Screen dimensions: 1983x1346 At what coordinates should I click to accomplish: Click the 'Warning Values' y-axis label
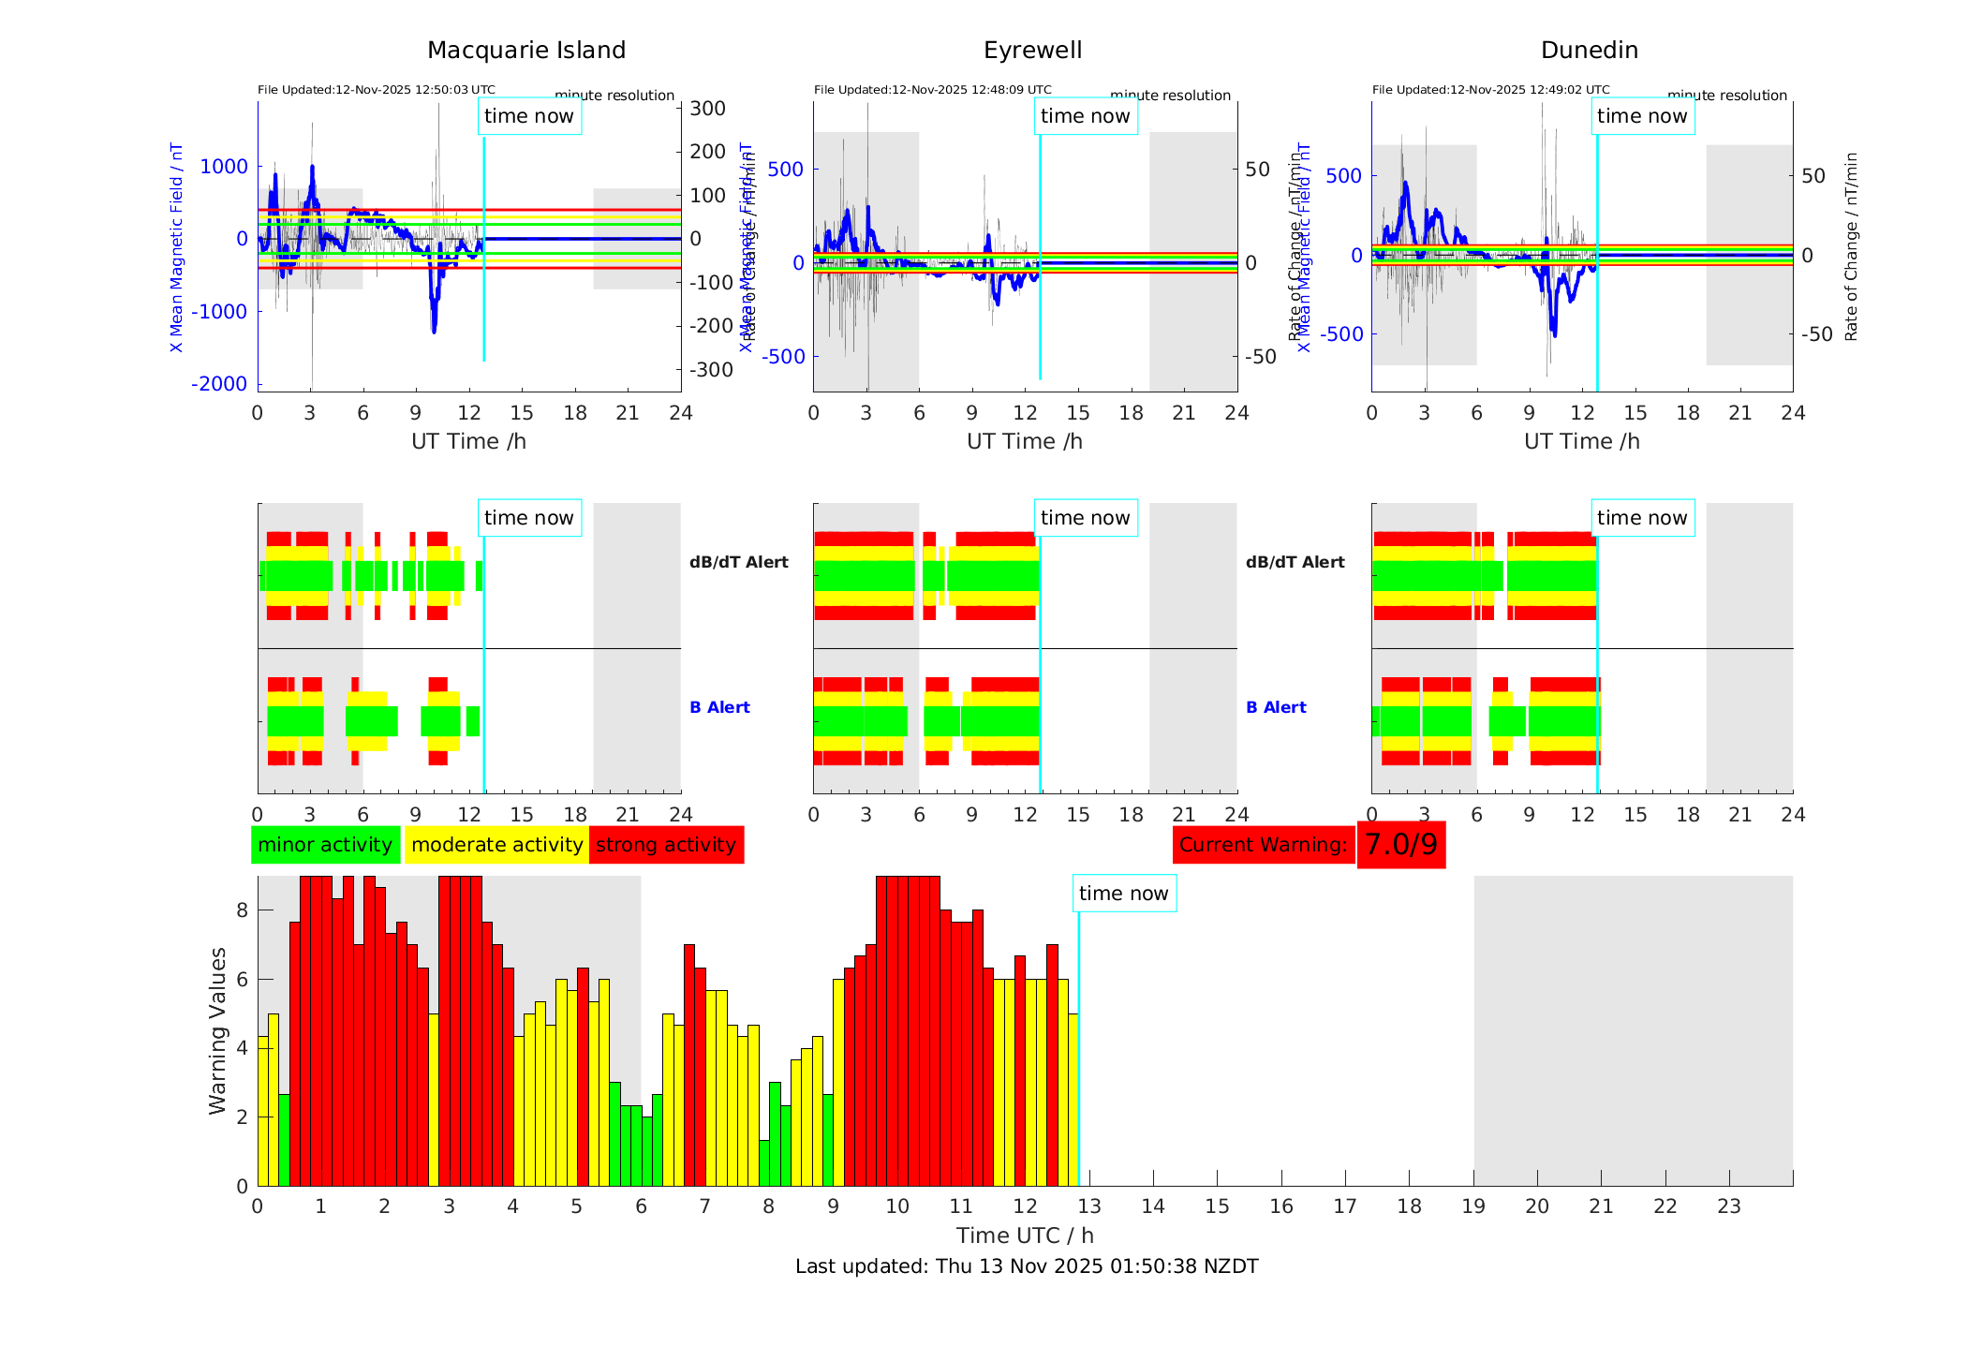tap(218, 1030)
